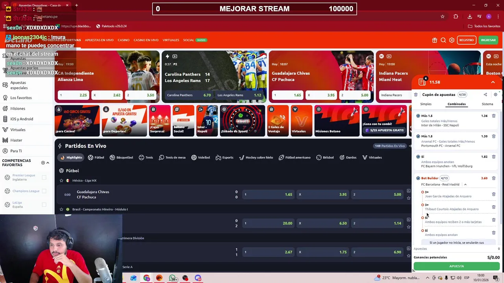Collapse Competencias Favoritas section
This screenshot has width=504, height=283.
click(x=48, y=163)
